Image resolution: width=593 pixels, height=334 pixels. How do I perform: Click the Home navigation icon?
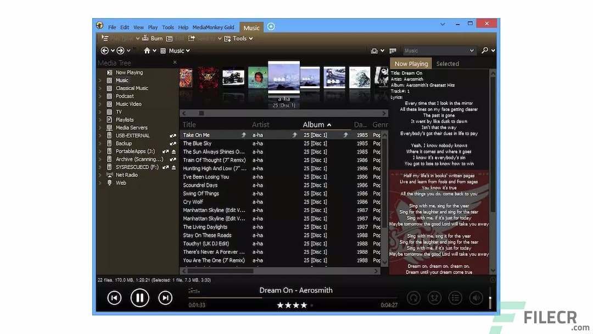point(147,50)
